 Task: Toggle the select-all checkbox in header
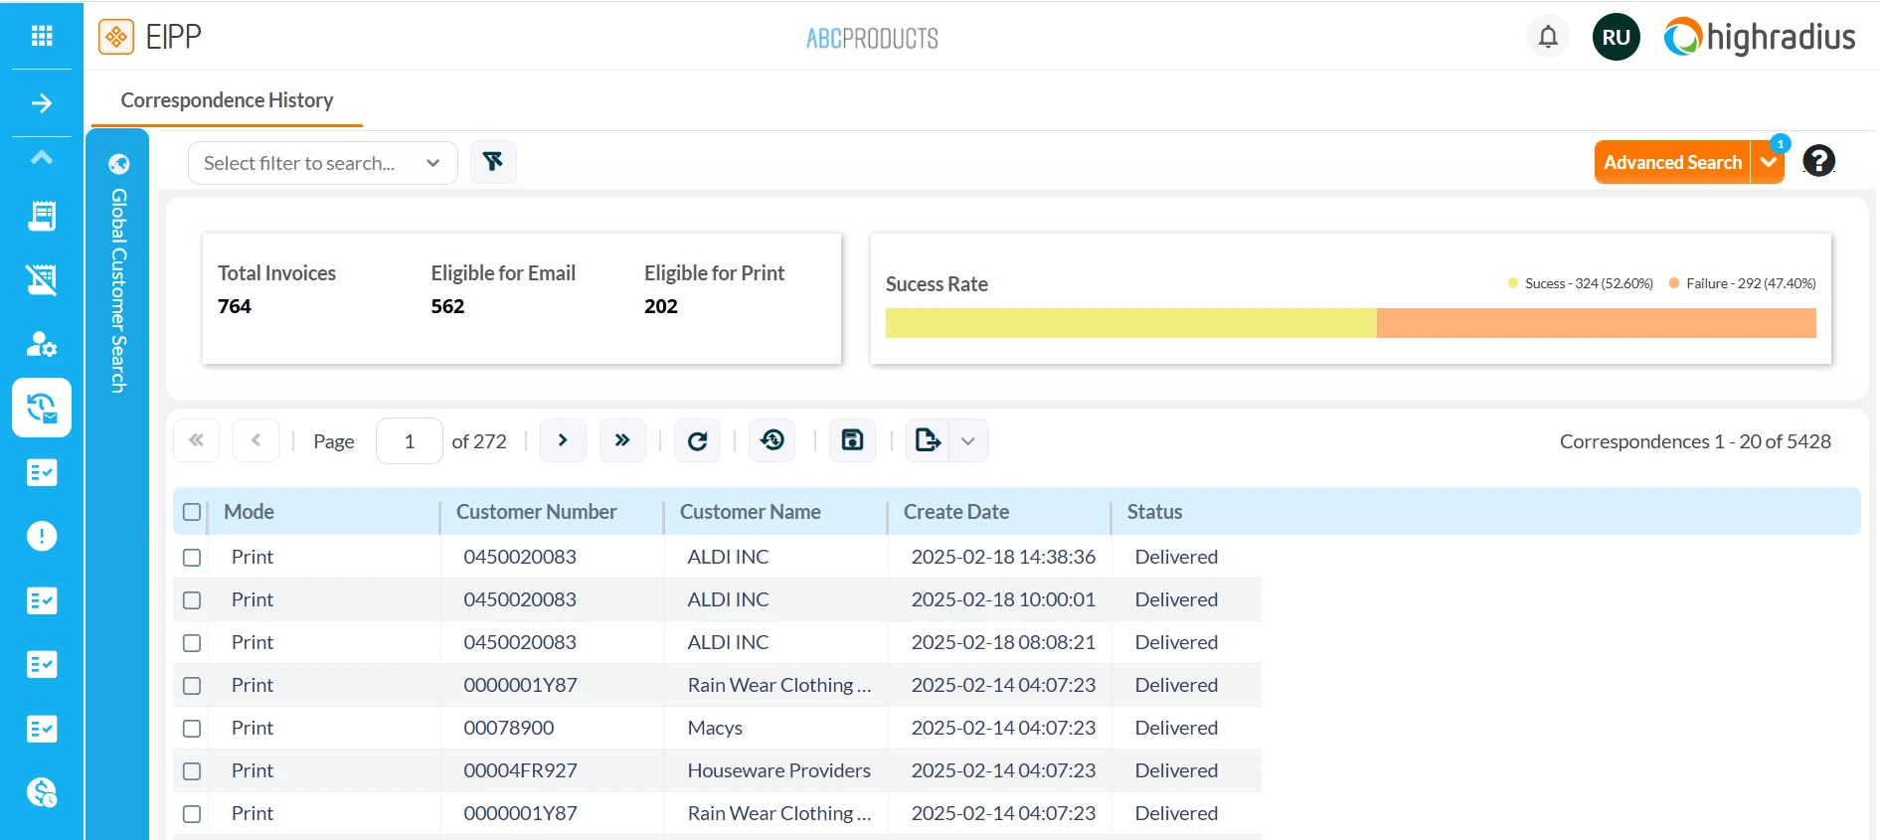[x=192, y=512]
